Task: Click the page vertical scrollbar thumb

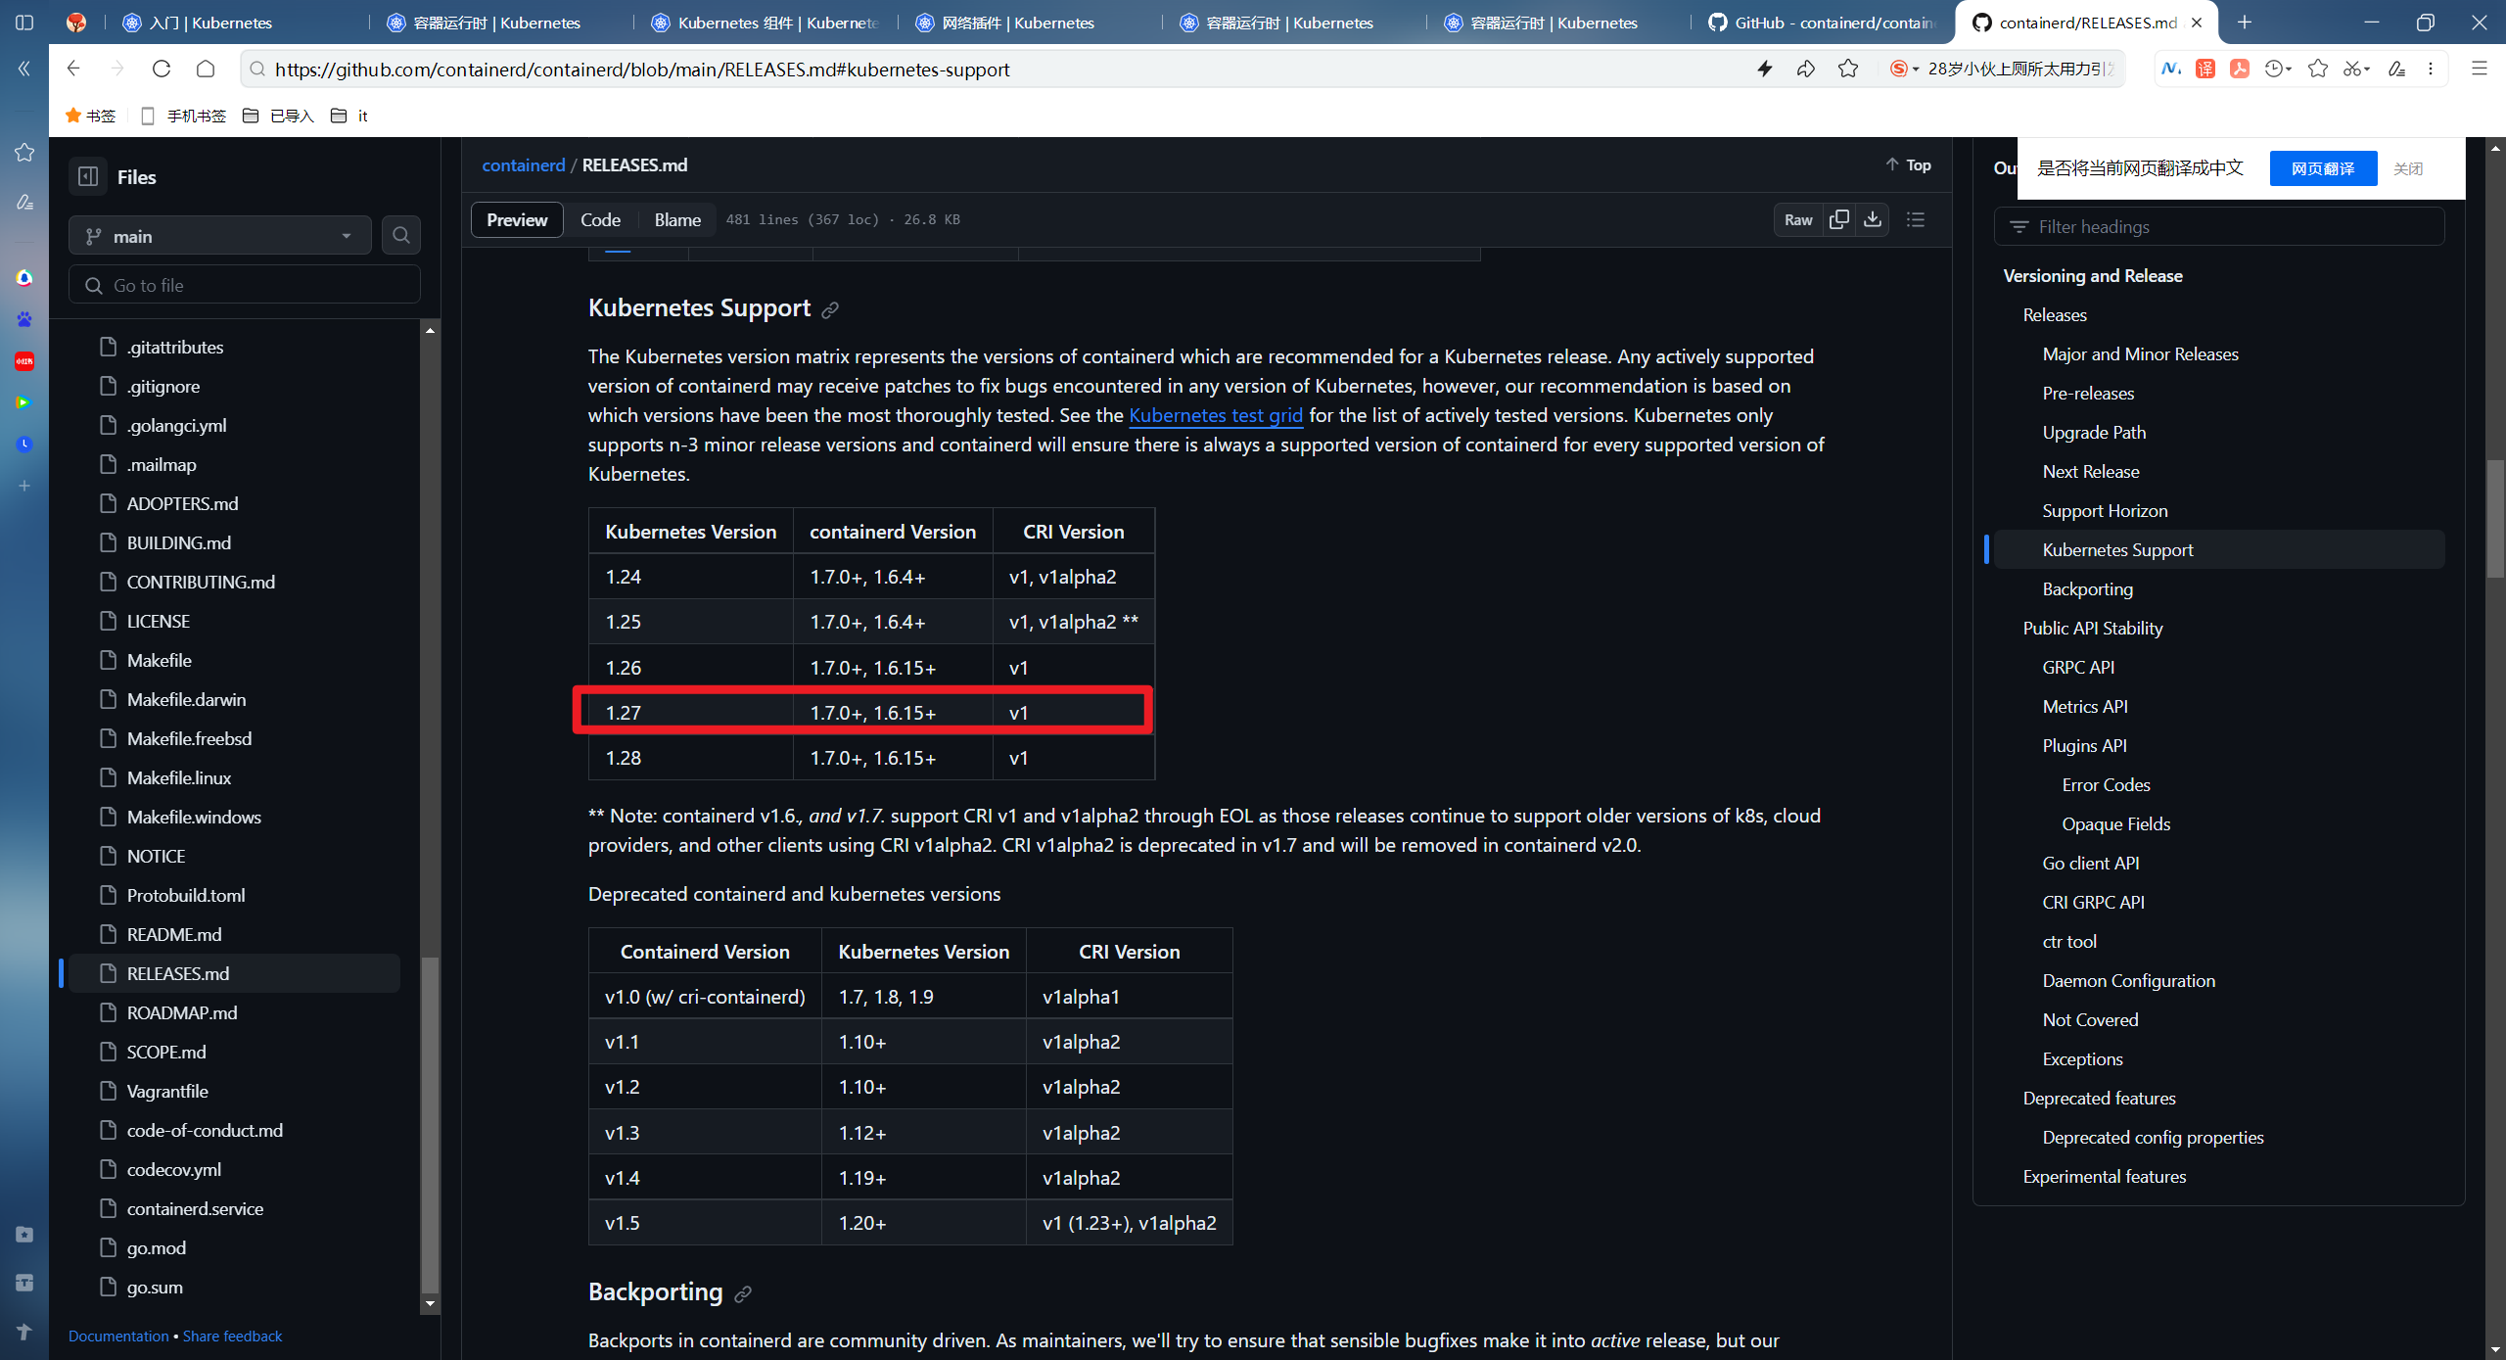Action: (x=2495, y=519)
